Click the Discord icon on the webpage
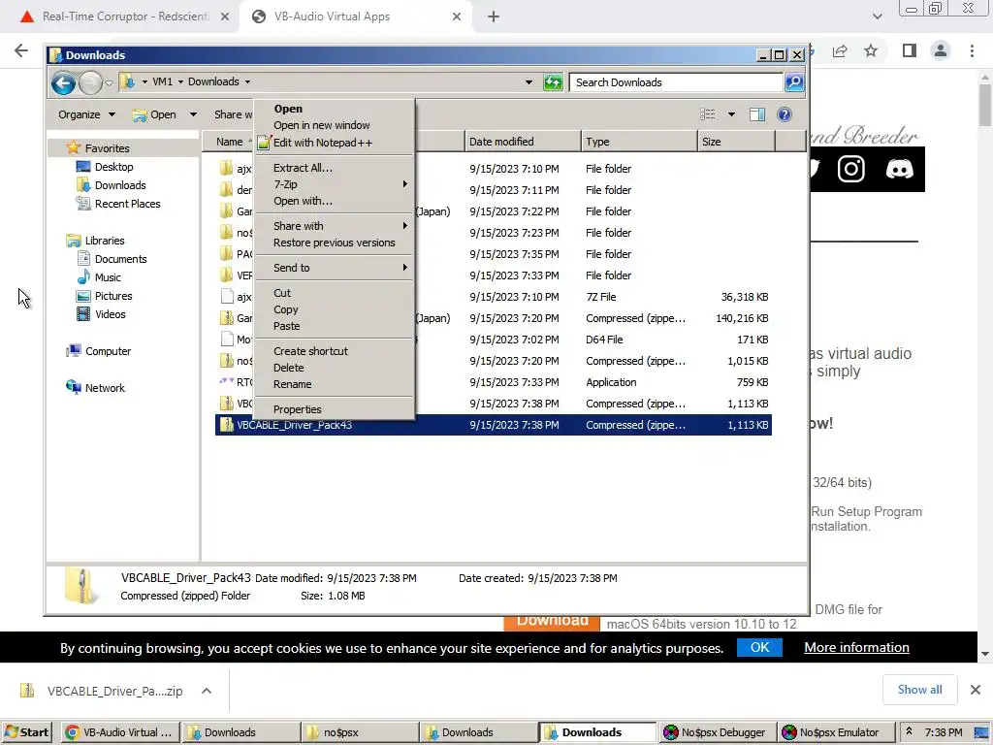993x745 pixels. click(899, 169)
